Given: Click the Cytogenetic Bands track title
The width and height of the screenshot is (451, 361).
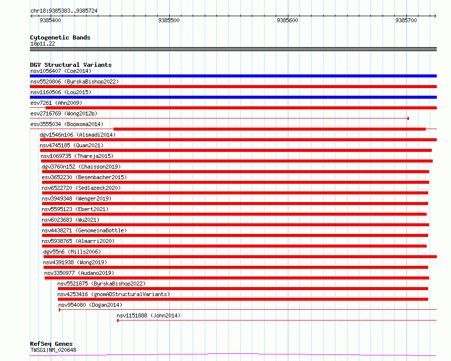Looking at the screenshot, I should tap(60, 37).
